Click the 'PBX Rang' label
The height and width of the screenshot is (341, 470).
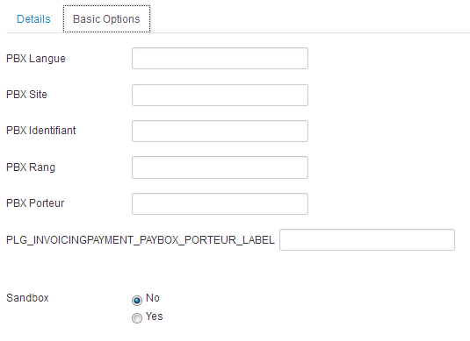point(31,167)
